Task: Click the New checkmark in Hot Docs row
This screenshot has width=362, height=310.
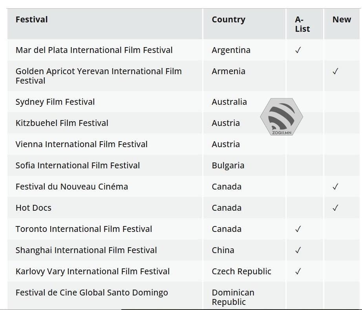Action: pyautogui.click(x=335, y=208)
